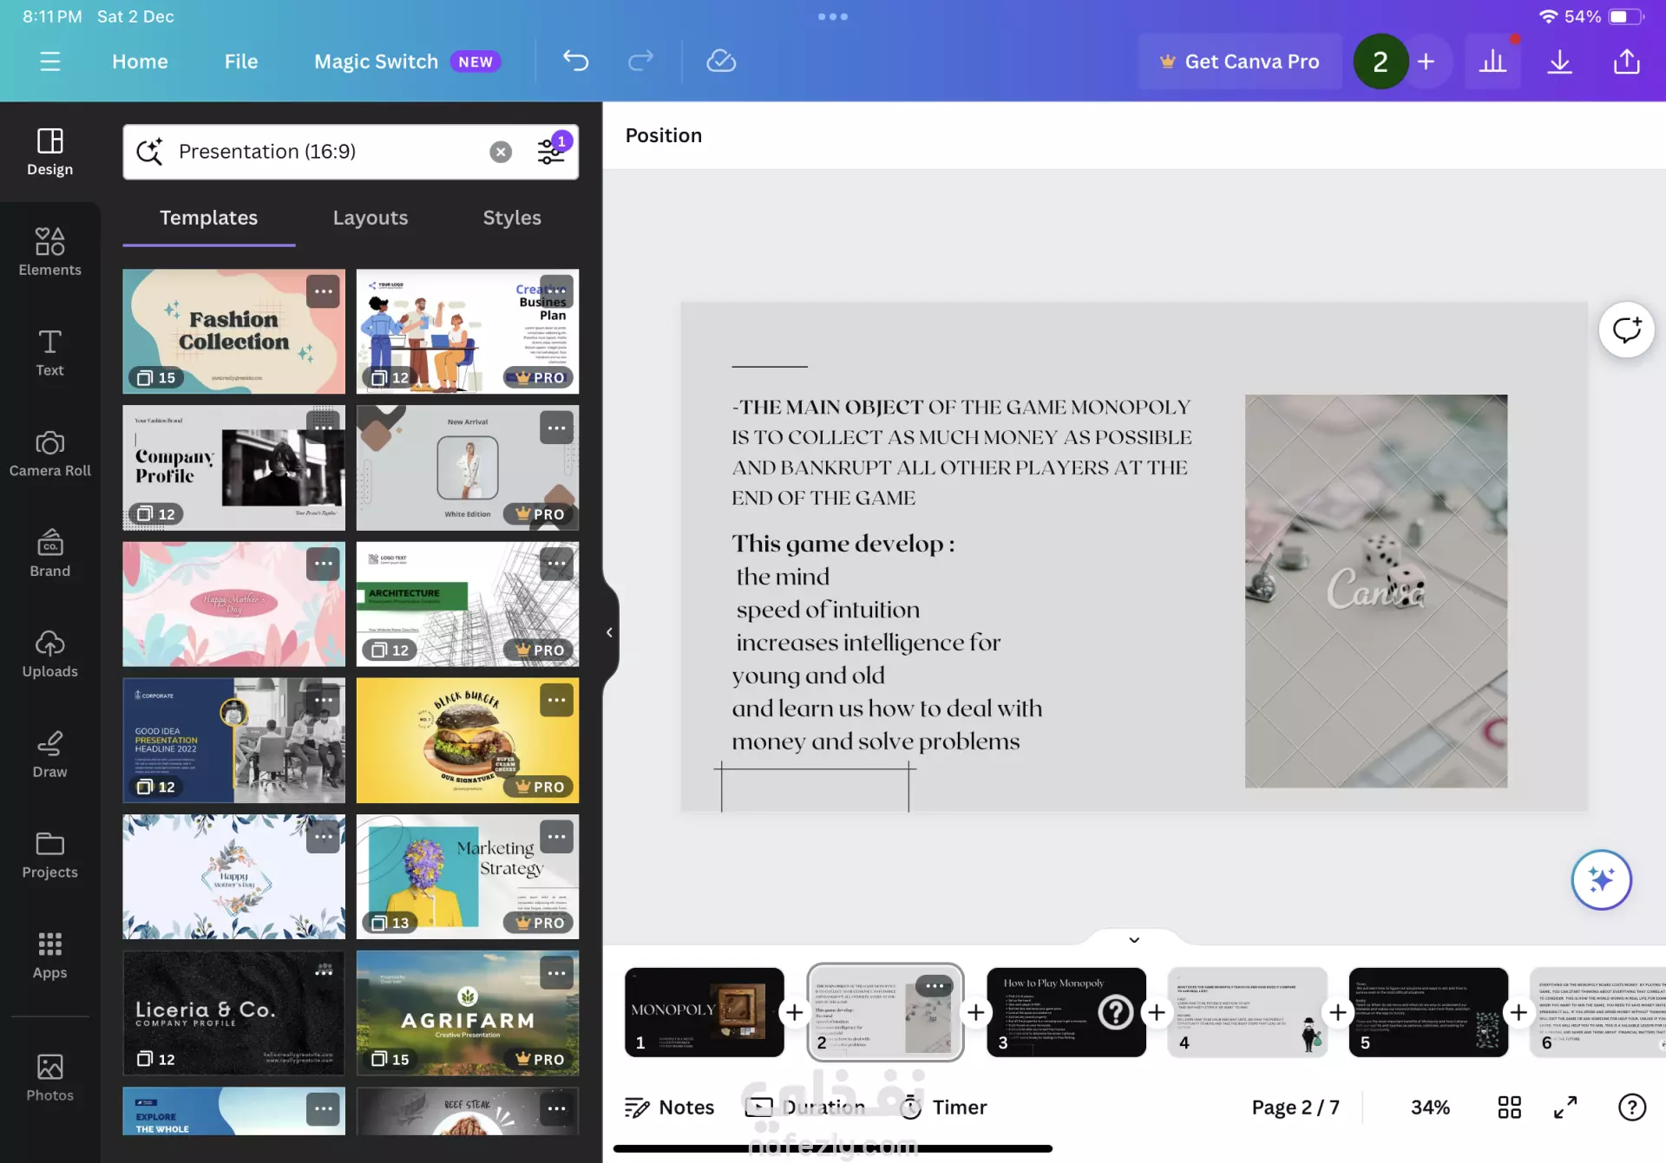Open zoom level 34% control
Viewport: 1666px width, 1163px height.
click(x=1430, y=1107)
